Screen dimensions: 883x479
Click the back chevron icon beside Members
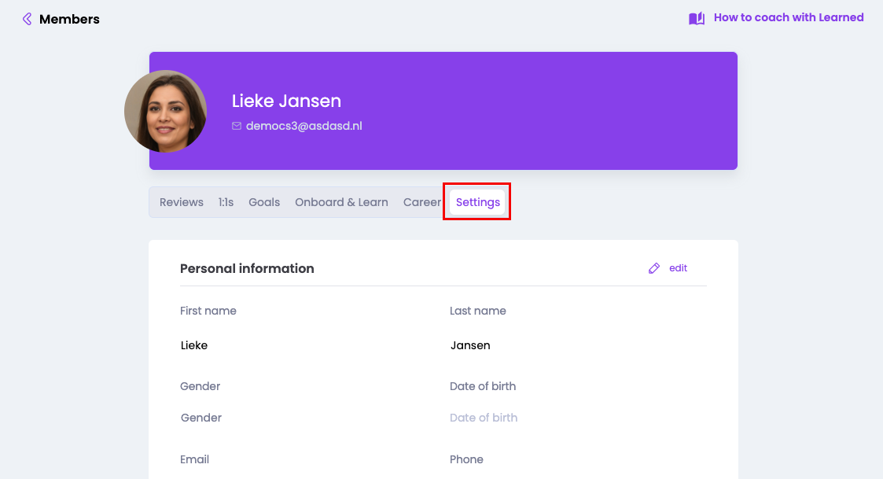[x=28, y=19]
